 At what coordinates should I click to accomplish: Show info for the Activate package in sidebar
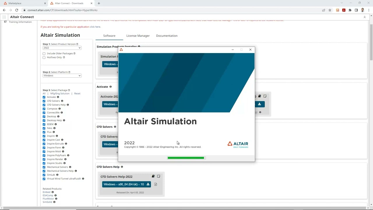point(58,97)
